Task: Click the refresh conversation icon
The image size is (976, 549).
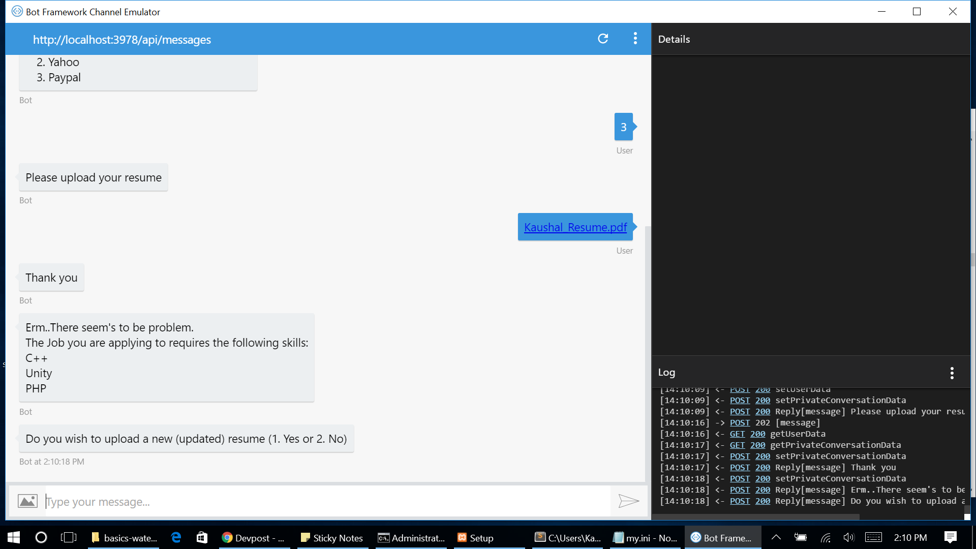Action: (x=603, y=39)
